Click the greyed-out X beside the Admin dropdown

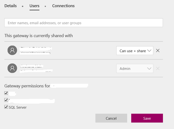click(158, 68)
